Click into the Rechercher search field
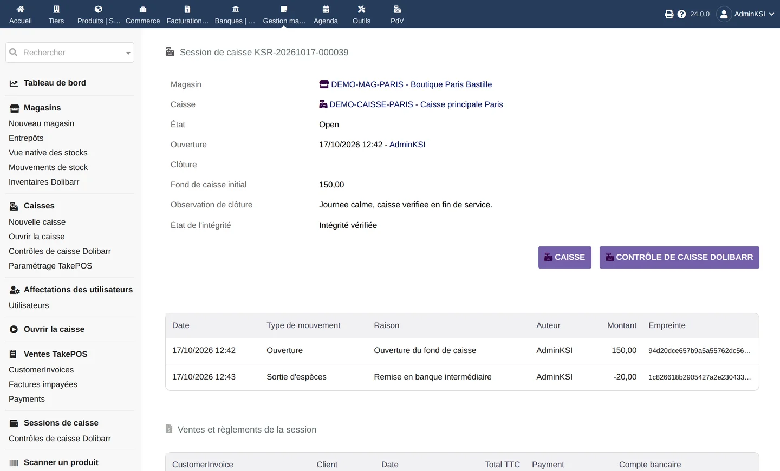780x471 pixels. (x=69, y=53)
